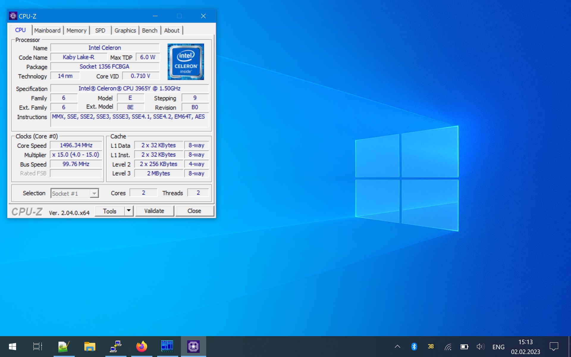This screenshot has width=571, height=357.
Task: Open the Bluetooth tray icon
Action: 414,347
